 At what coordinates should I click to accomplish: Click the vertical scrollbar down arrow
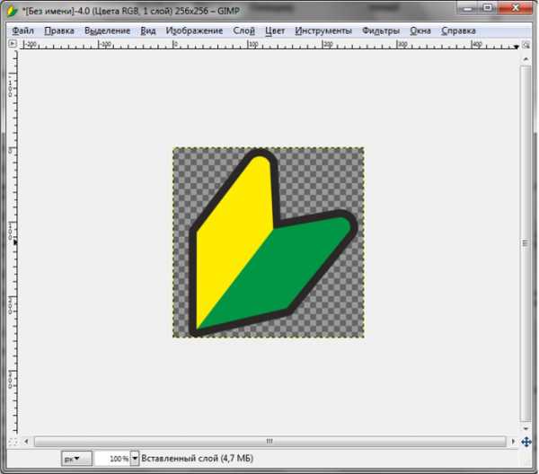(x=526, y=428)
